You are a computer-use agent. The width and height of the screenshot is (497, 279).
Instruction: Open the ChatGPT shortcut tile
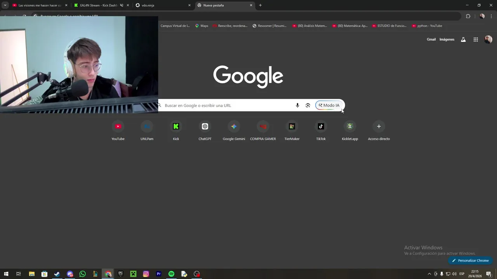point(205,131)
